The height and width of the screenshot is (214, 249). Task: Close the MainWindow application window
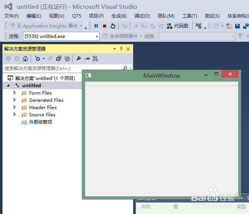coord(230,74)
